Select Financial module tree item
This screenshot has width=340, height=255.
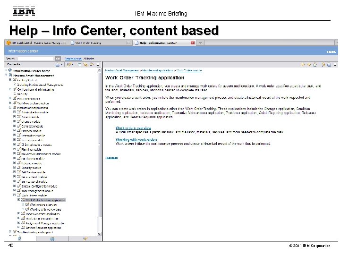(x=32, y=131)
